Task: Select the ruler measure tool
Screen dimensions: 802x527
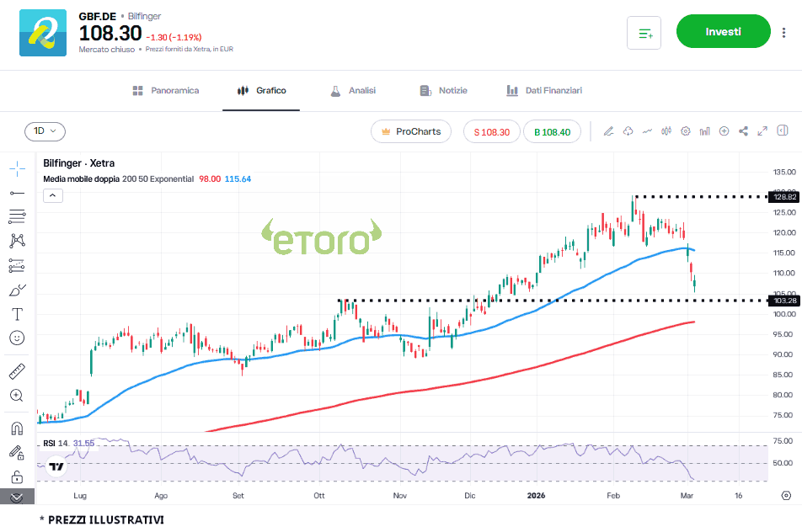Action: pos(17,371)
